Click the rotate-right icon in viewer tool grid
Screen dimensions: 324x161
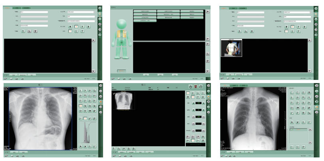[298, 103]
